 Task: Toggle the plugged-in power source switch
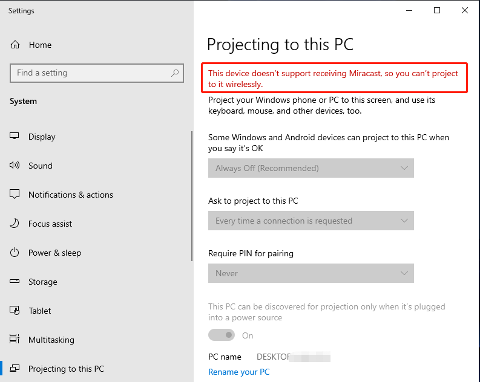222,335
